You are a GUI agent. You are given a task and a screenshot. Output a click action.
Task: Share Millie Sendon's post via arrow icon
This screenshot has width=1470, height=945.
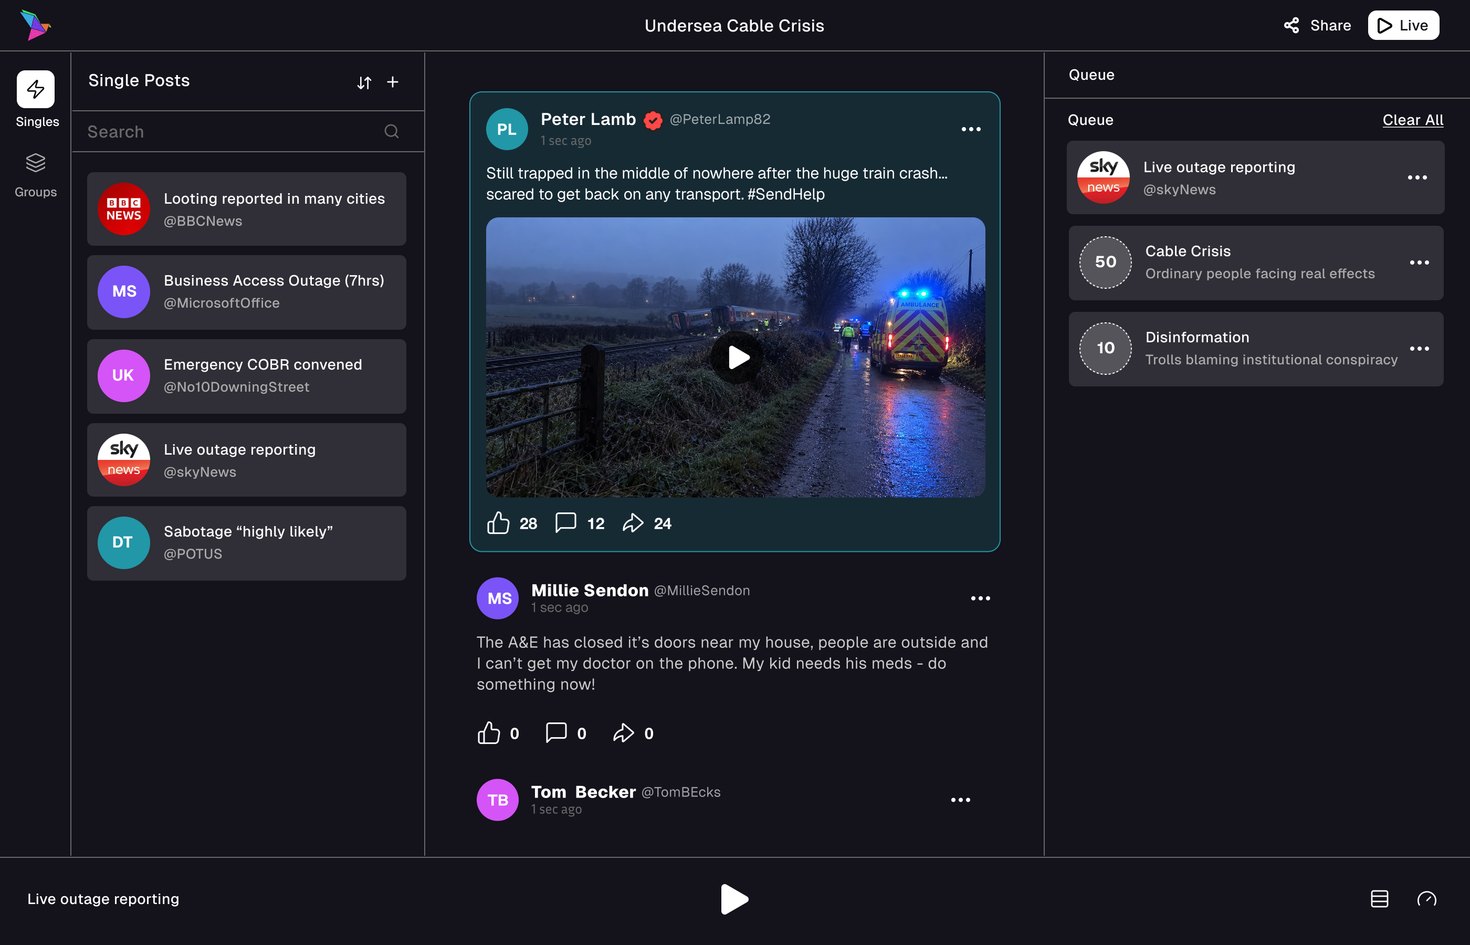[623, 733]
